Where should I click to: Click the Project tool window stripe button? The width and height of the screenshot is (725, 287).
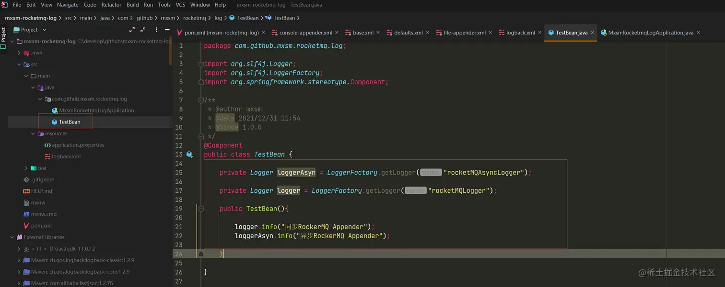tap(3, 38)
